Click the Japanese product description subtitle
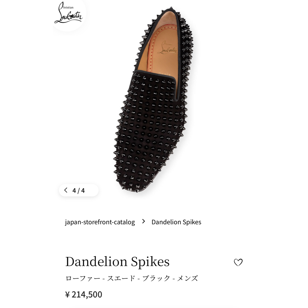 [131, 278]
